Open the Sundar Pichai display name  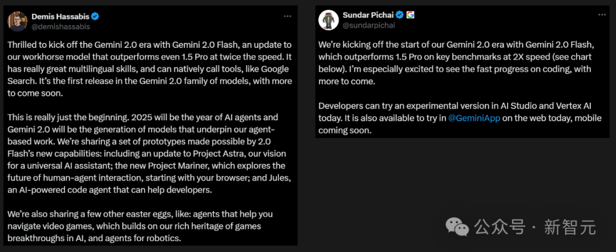[368, 14]
